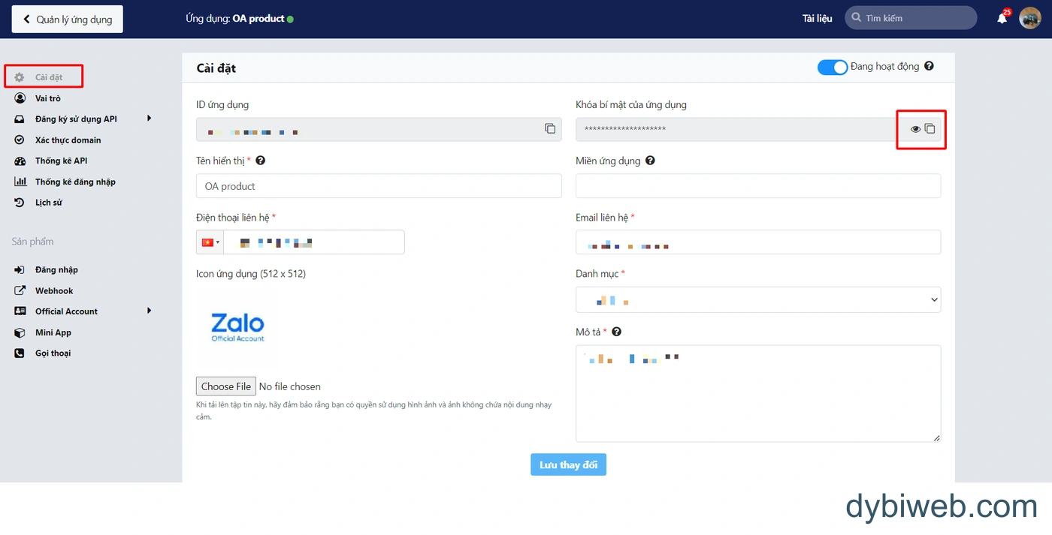The width and height of the screenshot is (1052, 535).
Task: Open the Vai trò menu item
Action: pos(48,98)
